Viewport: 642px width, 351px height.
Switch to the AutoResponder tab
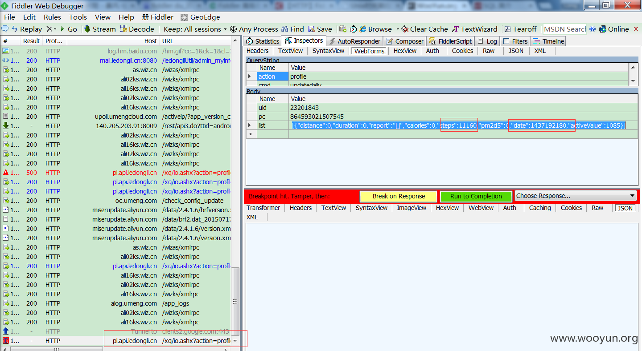point(354,41)
